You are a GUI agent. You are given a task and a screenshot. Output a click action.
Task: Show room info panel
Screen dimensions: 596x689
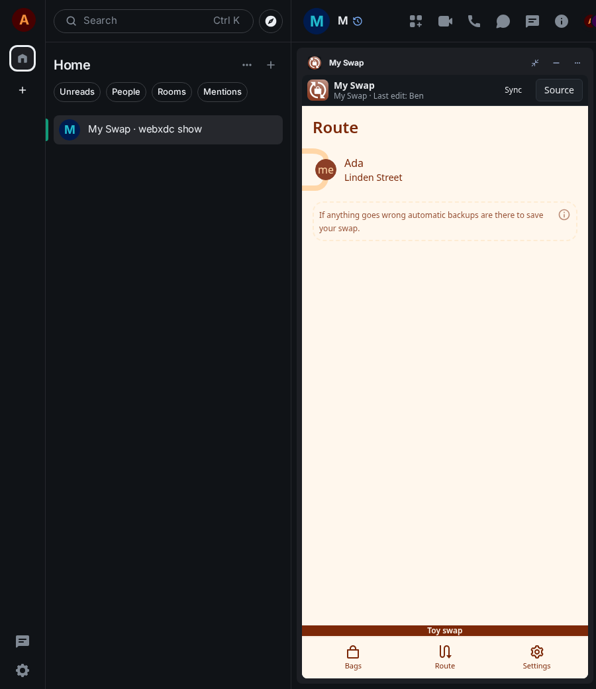tap(562, 21)
